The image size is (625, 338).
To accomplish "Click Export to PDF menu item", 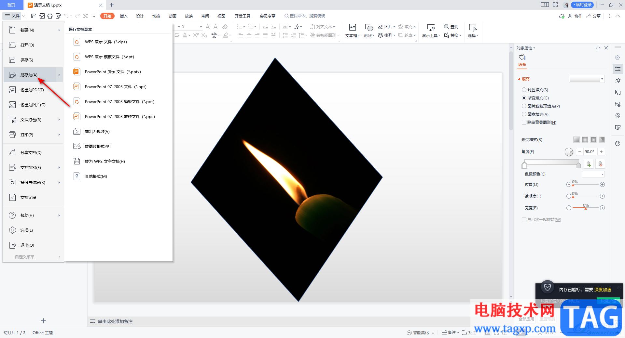I will (33, 90).
